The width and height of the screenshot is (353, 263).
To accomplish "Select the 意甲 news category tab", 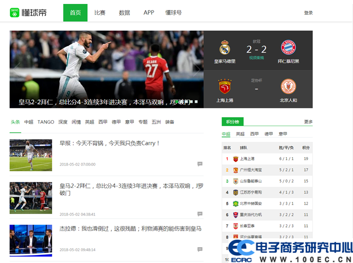I will (x=130, y=122).
